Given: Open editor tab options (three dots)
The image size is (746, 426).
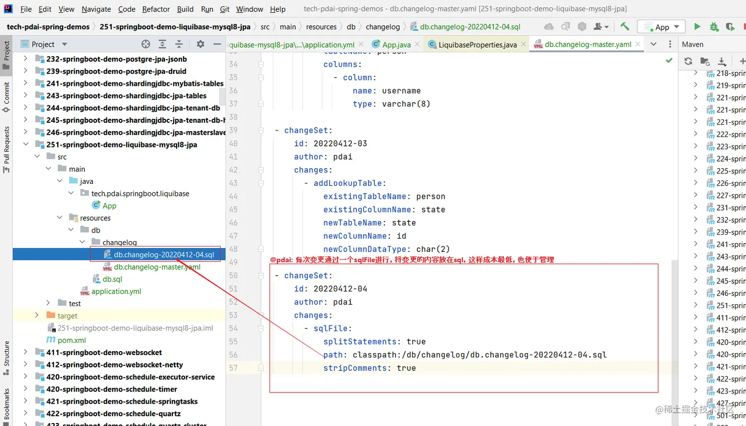Looking at the screenshot, I should point(670,44).
